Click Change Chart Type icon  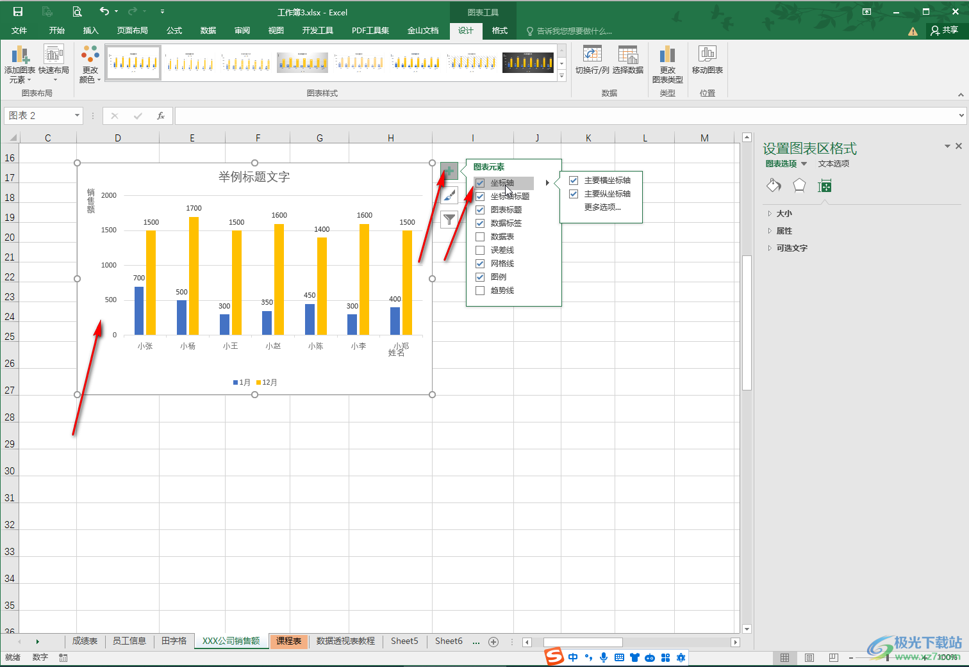coord(667,64)
